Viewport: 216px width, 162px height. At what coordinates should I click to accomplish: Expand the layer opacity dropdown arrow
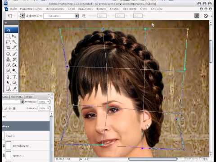point(48,102)
